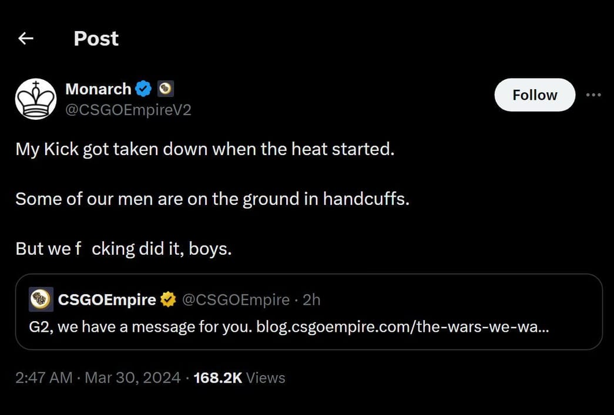Click the @CSGOEmpireV2 handle
Image resolution: width=614 pixels, height=415 pixels.
click(128, 110)
